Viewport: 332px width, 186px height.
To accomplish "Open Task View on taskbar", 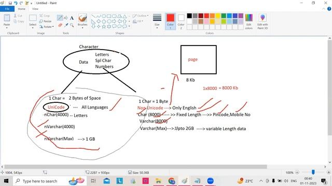I will point(93,181).
